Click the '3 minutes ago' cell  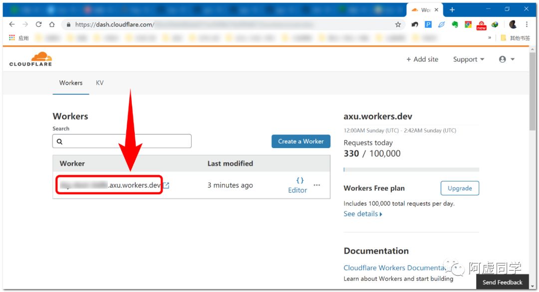pos(230,185)
